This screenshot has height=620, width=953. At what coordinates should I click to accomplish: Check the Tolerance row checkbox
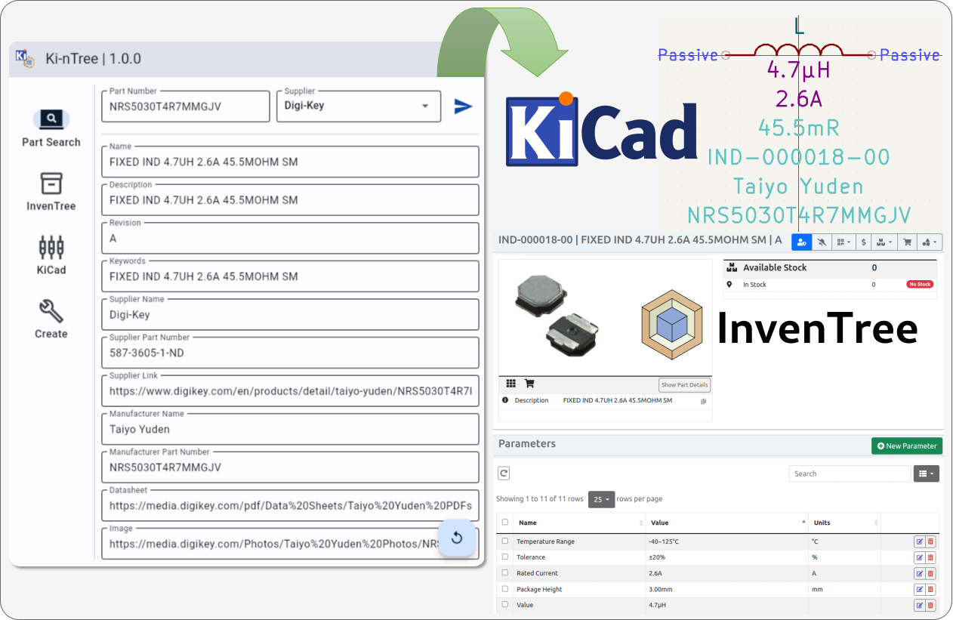click(505, 557)
